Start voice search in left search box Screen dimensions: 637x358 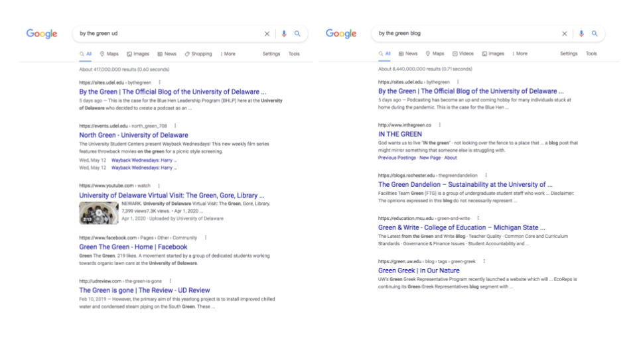coord(284,34)
